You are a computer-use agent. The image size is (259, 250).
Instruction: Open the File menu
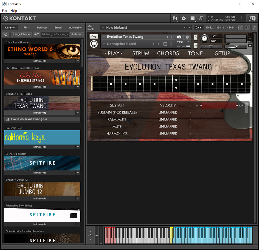click(4, 11)
